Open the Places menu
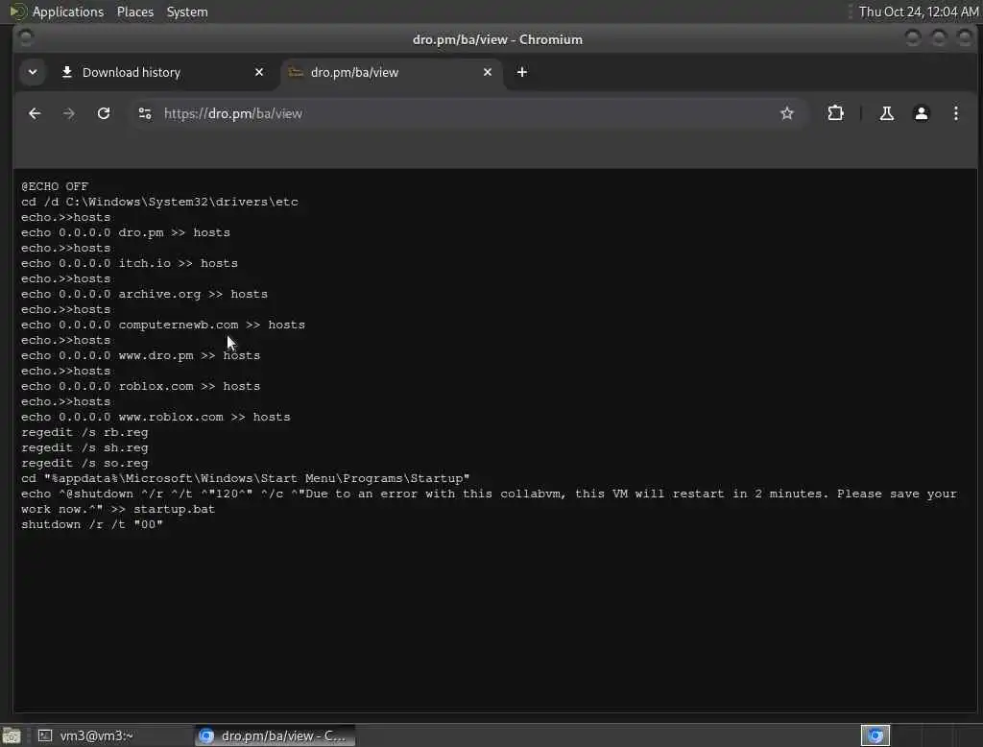The width and height of the screenshot is (983, 747). coord(134,12)
